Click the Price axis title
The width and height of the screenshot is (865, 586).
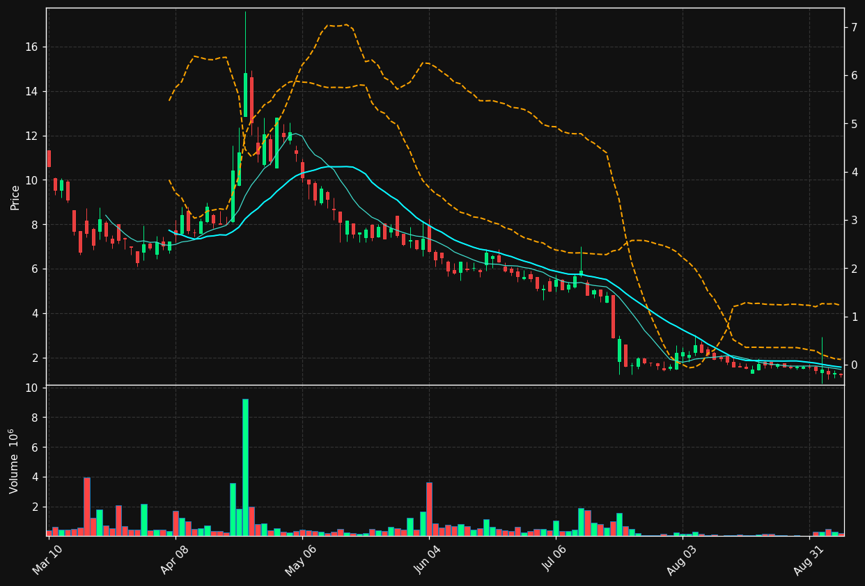15,197
